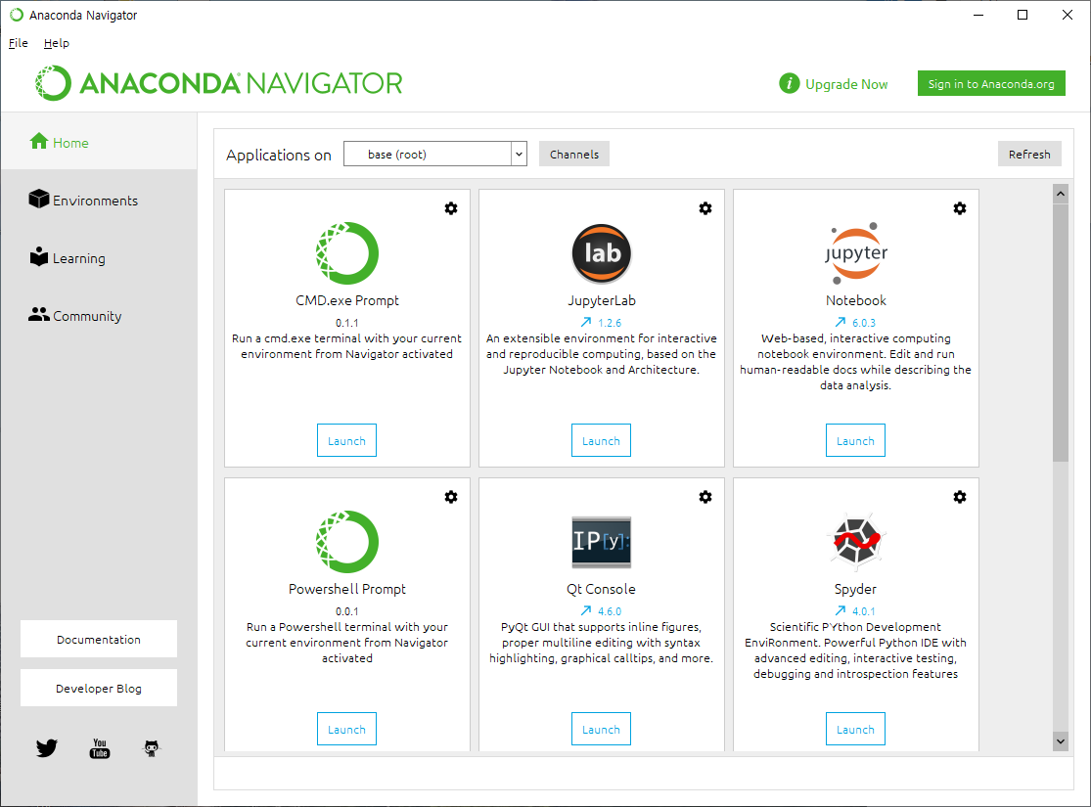Click the JupyterLab lab logo
The width and height of the screenshot is (1091, 807).
601,253
